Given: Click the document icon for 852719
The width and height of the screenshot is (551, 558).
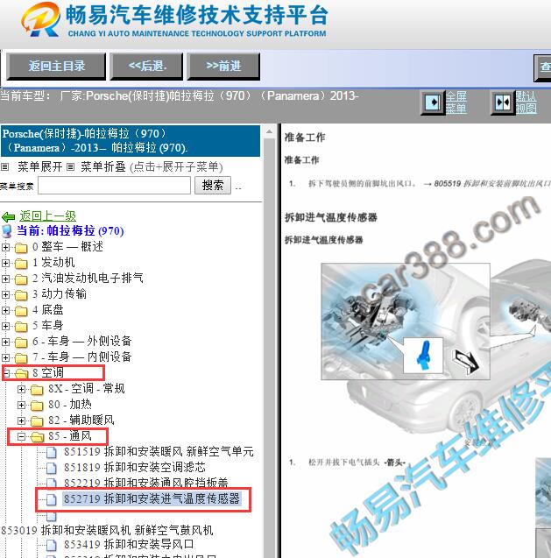Looking at the screenshot, I should click(52, 499).
